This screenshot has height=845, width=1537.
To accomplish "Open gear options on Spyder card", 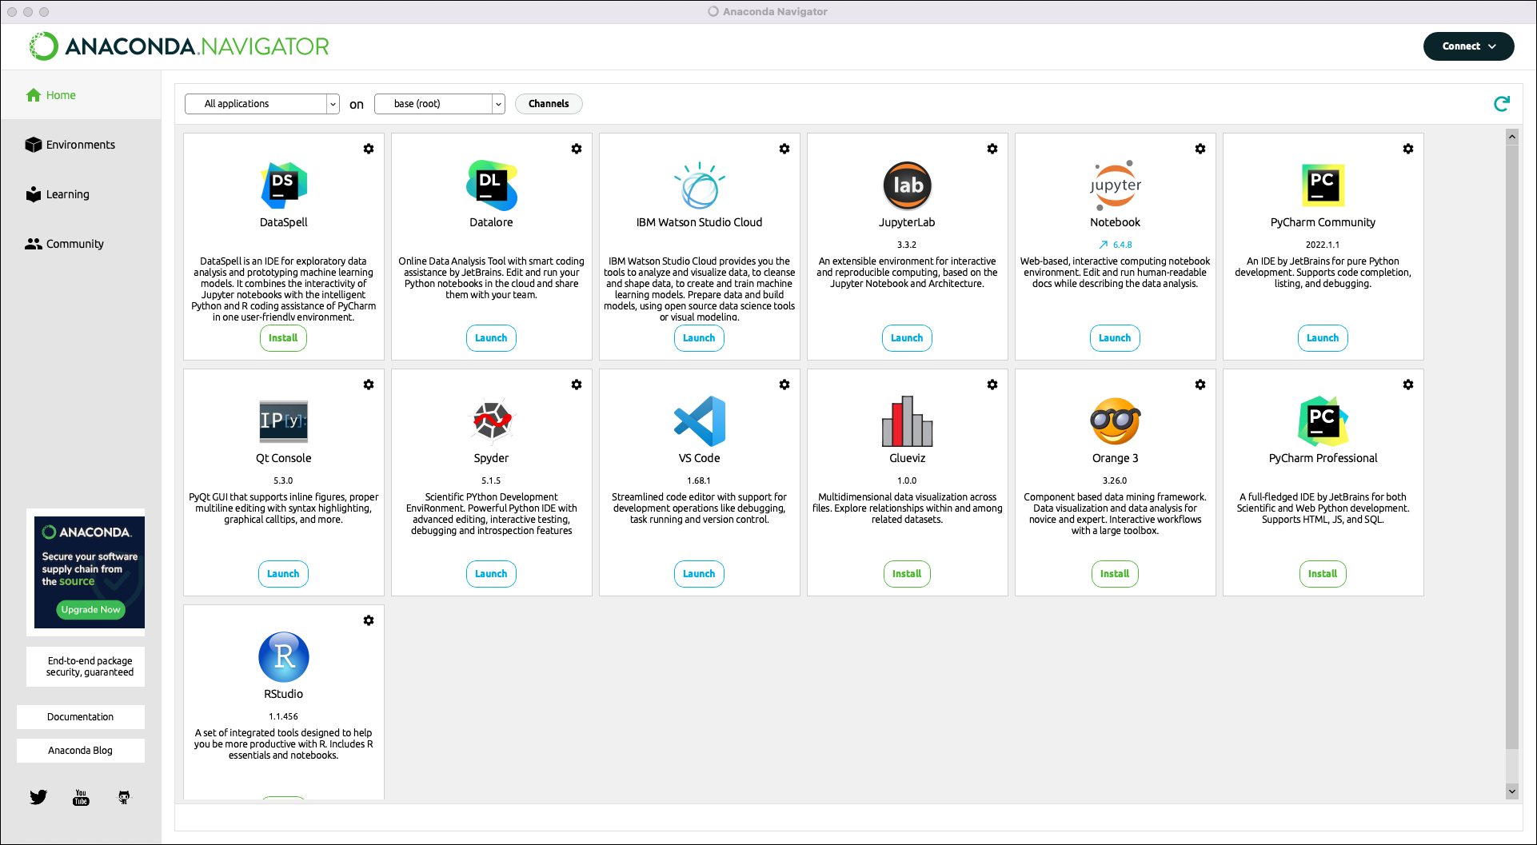I will 577,385.
